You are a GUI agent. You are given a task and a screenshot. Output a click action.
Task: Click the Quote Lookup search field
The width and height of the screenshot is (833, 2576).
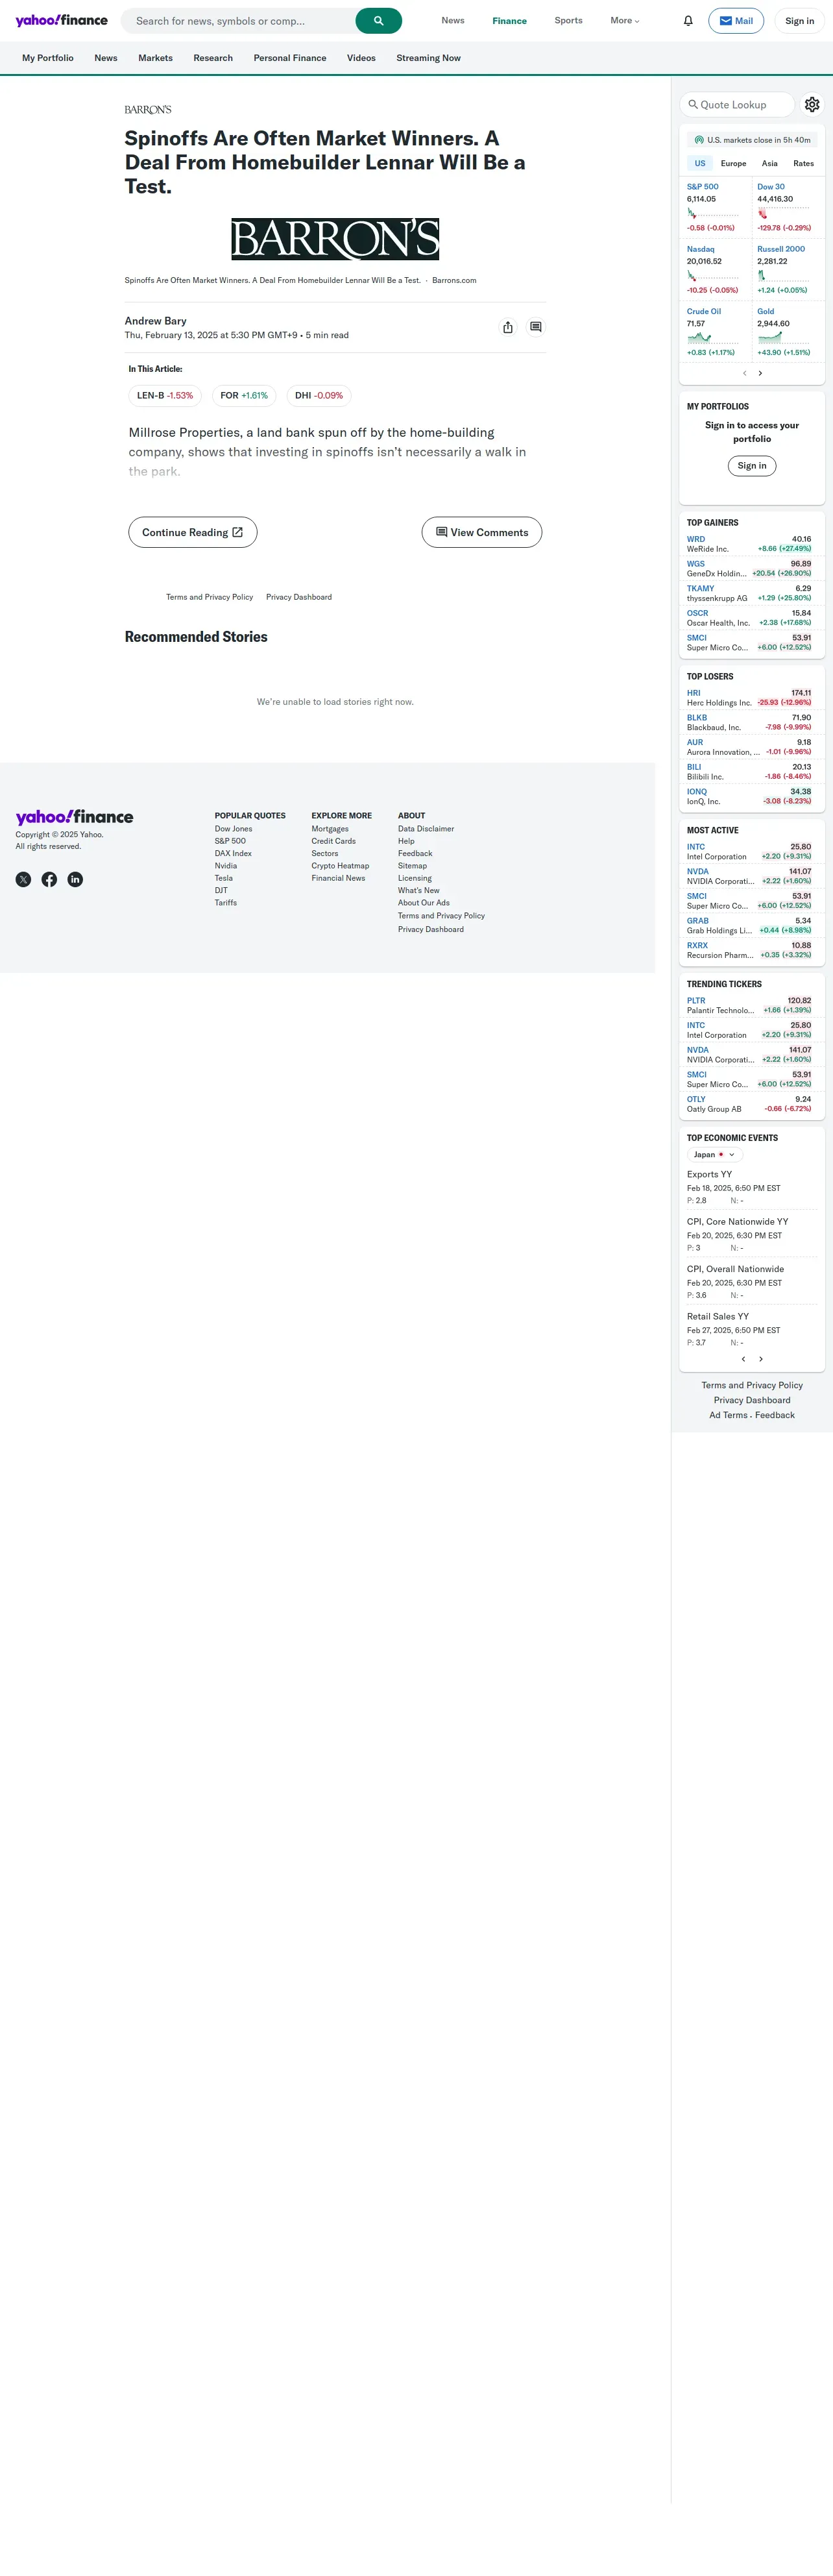[x=737, y=104]
